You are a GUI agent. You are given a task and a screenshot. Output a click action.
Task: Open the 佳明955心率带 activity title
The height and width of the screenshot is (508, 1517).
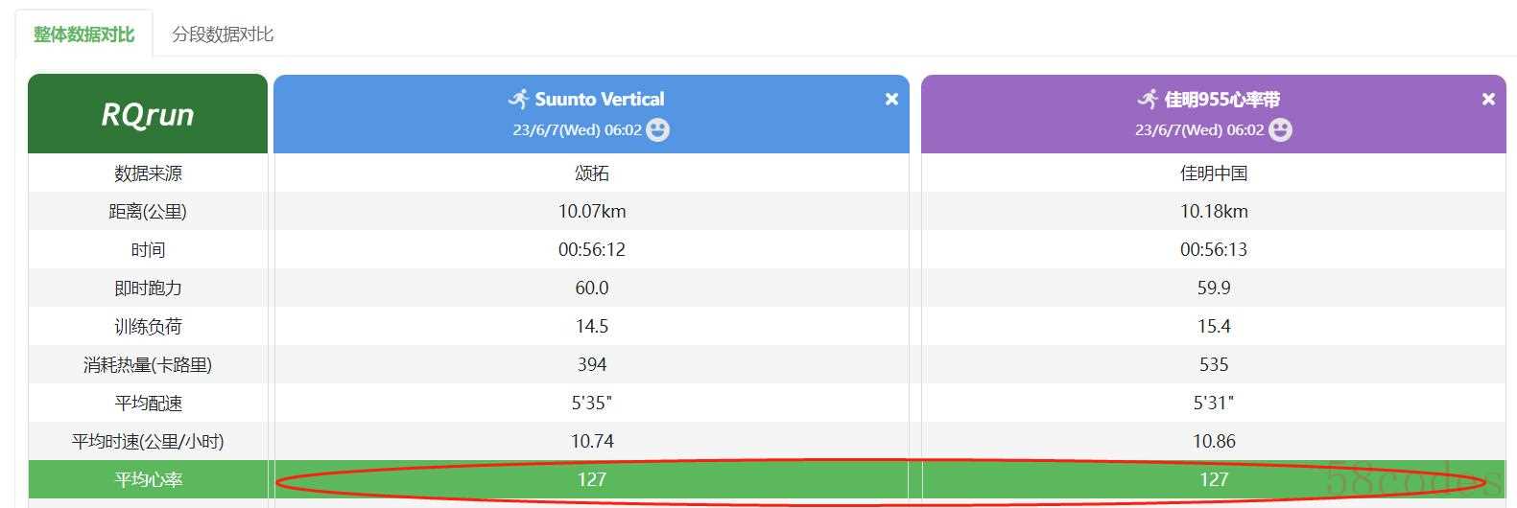click(x=1221, y=99)
